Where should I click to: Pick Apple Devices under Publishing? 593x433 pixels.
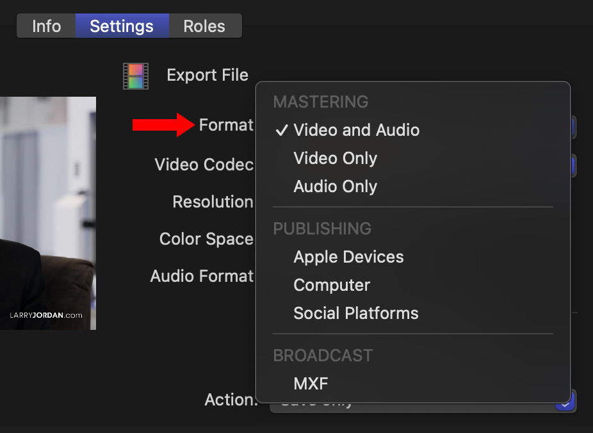pyautogui.click(x=348, y=257)
